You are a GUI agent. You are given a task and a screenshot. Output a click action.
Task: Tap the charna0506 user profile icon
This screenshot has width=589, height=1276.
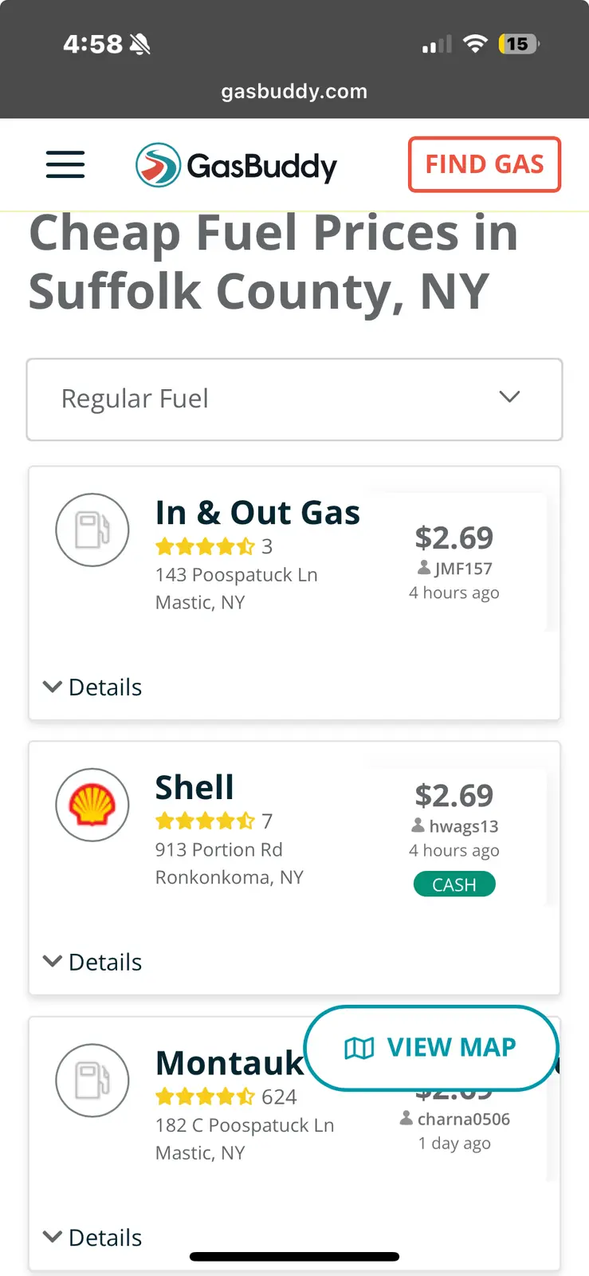(406, 1118)
